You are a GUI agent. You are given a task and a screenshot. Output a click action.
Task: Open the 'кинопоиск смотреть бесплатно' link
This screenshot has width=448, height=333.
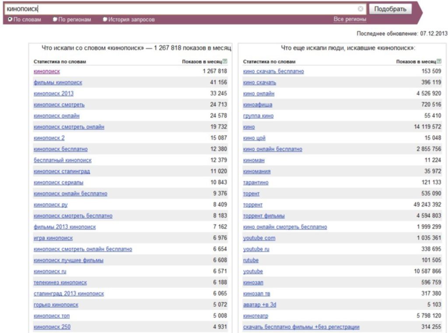(73, 216)
